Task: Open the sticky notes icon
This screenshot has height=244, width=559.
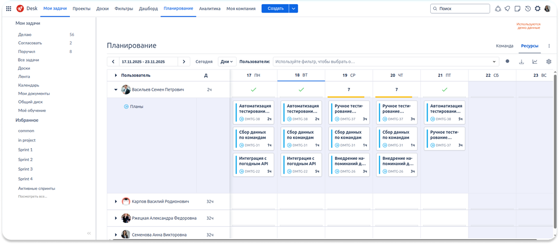Action: [517, 8]
